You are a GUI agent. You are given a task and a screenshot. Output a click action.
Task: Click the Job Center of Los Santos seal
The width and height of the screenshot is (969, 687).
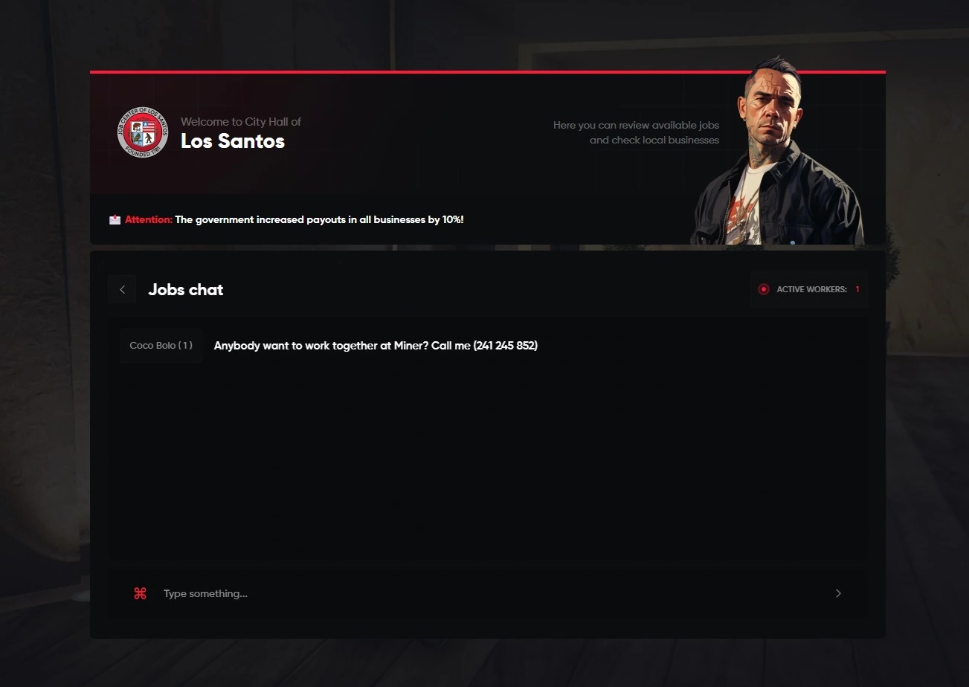[142, 132]
